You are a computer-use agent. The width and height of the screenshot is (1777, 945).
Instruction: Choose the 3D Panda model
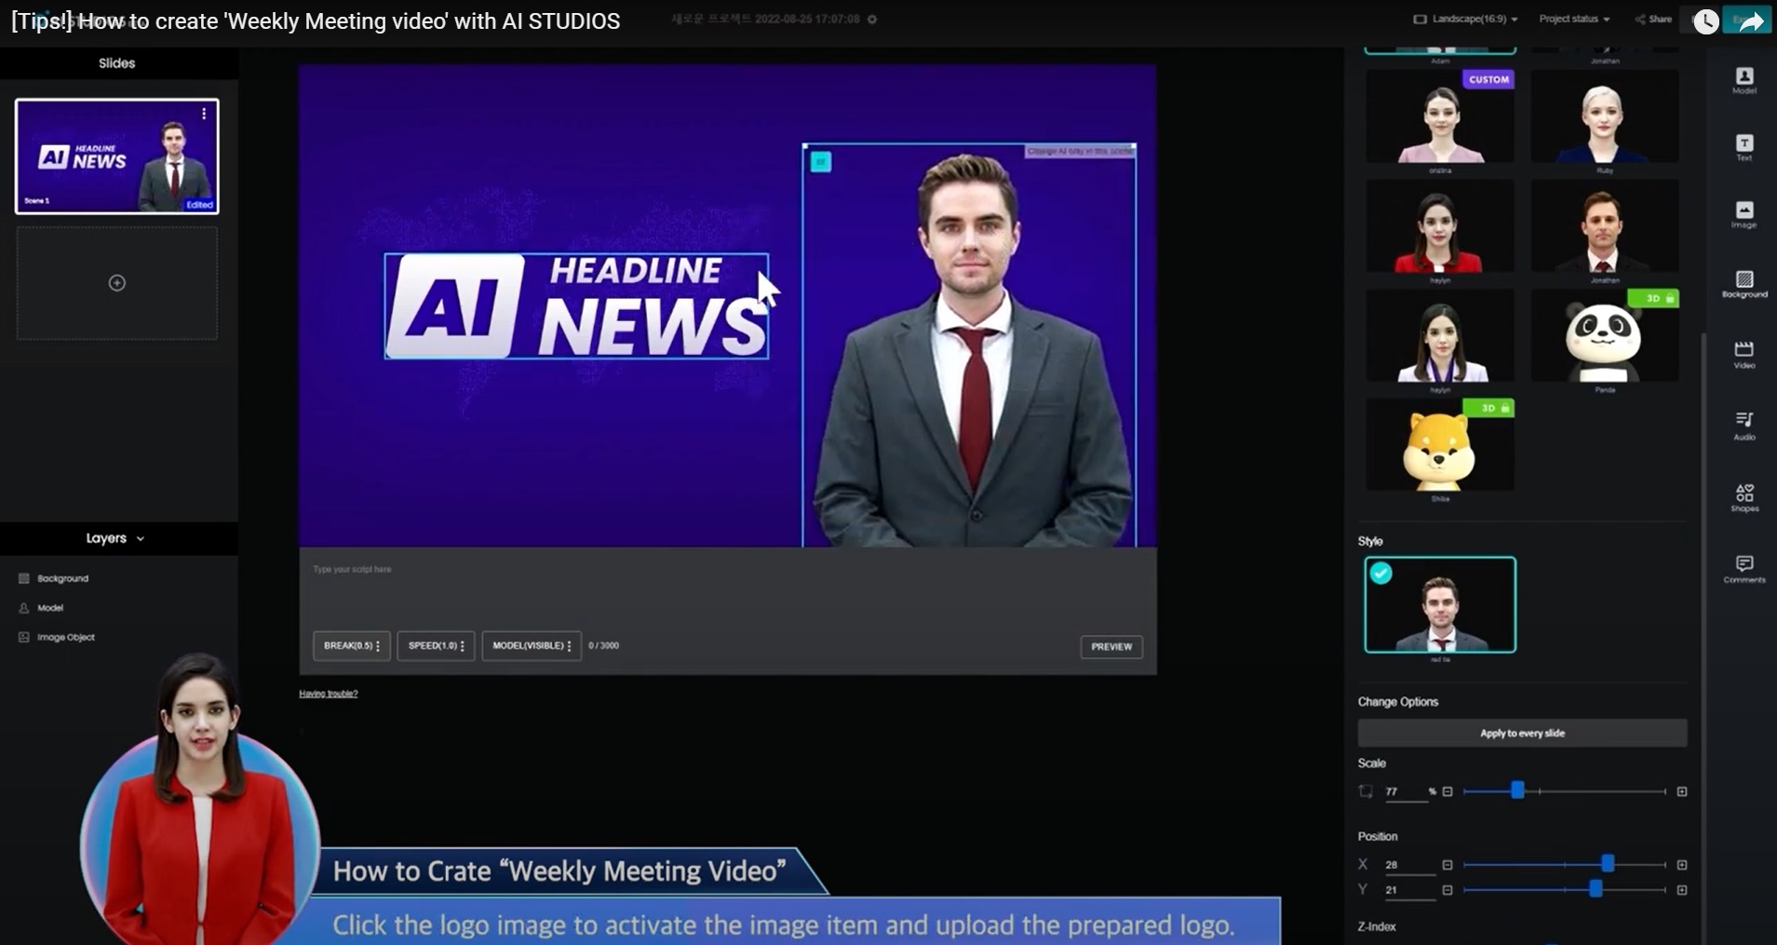point(1605,335)
